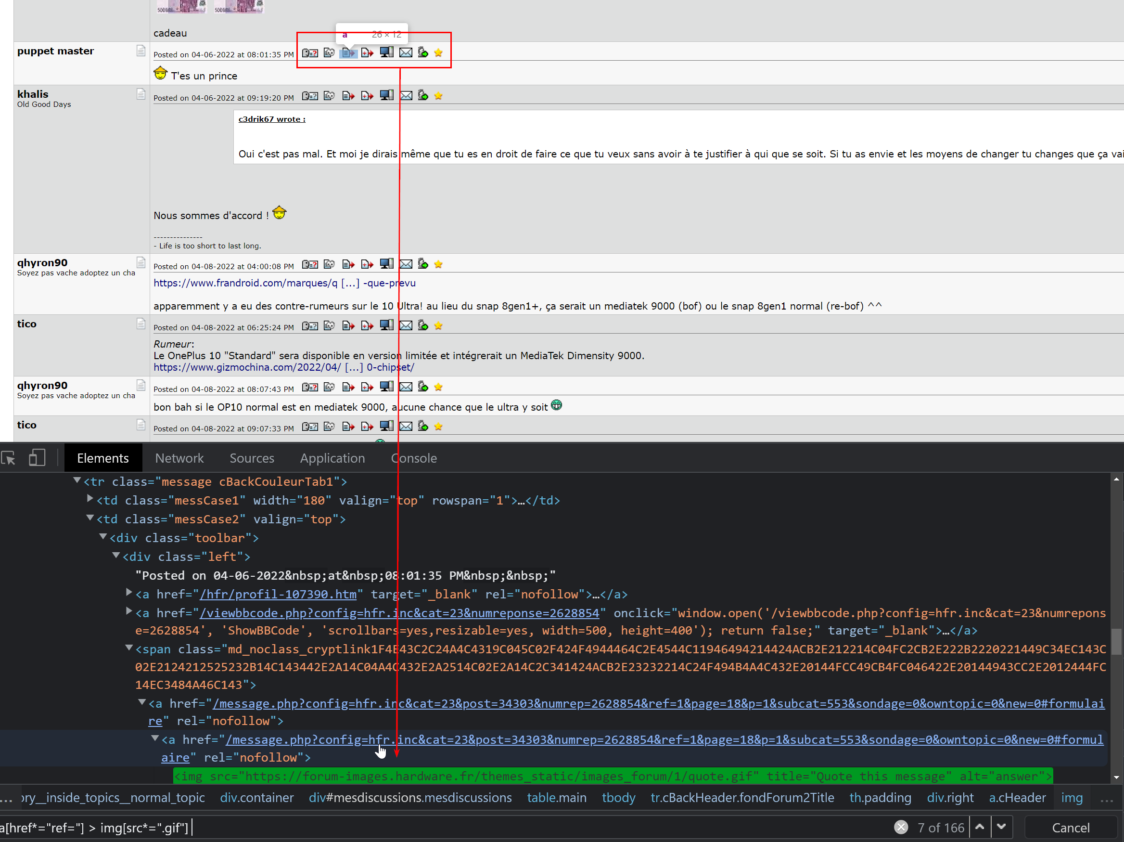Open the Console tab
Screen dimensions: 1124x842
coord(414,458)
